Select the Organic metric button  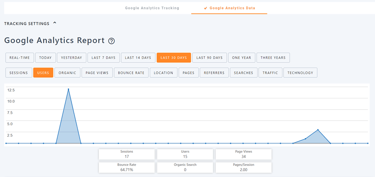tap(67, 73)
